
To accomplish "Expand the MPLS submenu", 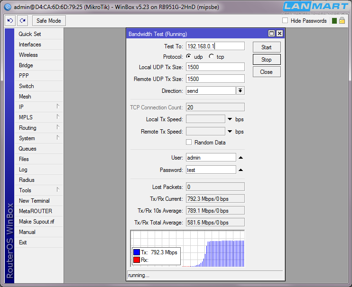I will pos(58,117).
